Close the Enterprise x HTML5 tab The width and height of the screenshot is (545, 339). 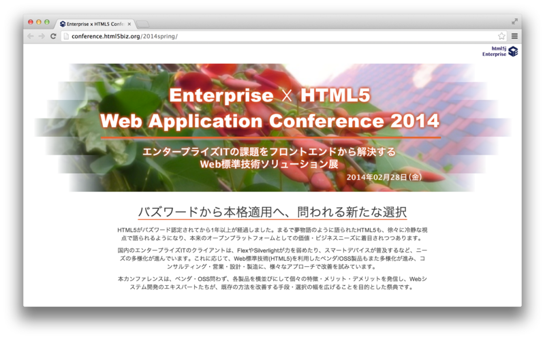coord(129,24)
